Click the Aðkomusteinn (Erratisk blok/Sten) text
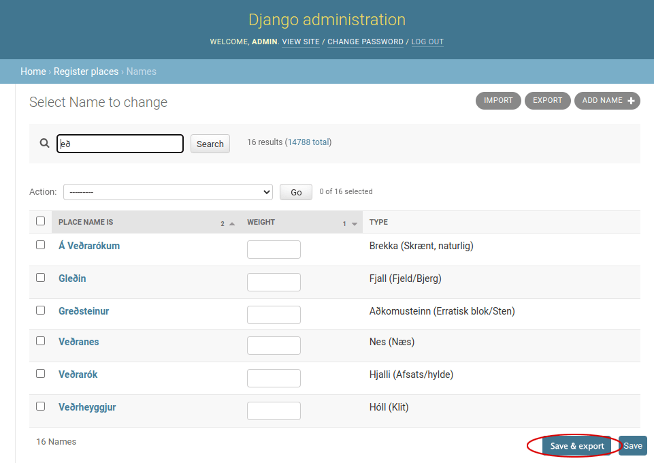 click(442, 311)
